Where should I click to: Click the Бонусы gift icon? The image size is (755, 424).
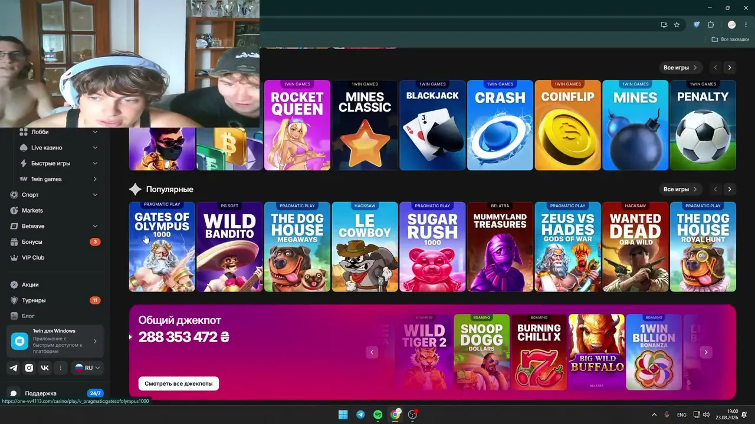[x=15, y=242]
